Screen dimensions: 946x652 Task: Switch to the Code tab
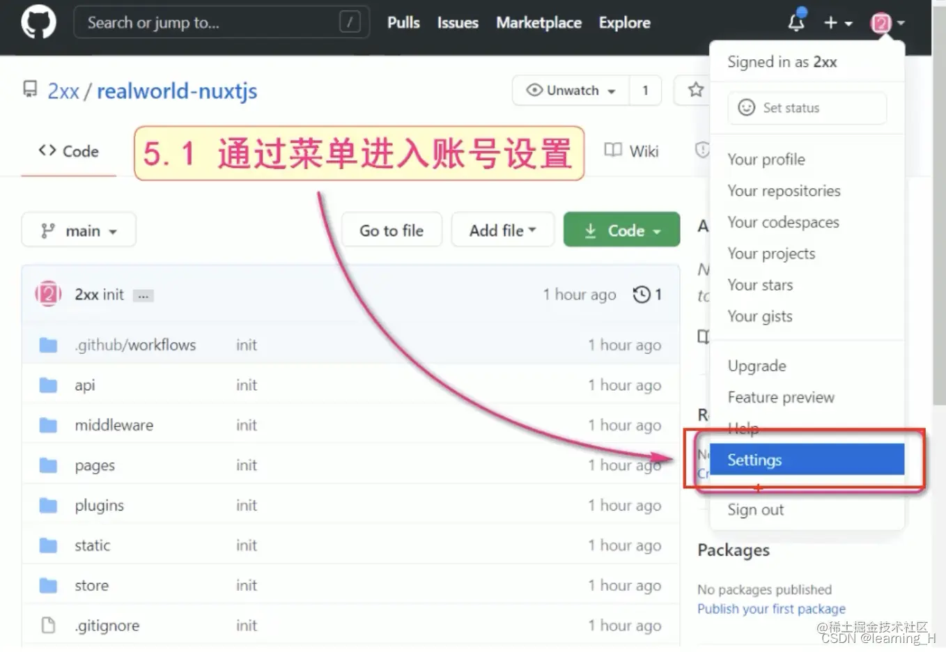point(68,151)
